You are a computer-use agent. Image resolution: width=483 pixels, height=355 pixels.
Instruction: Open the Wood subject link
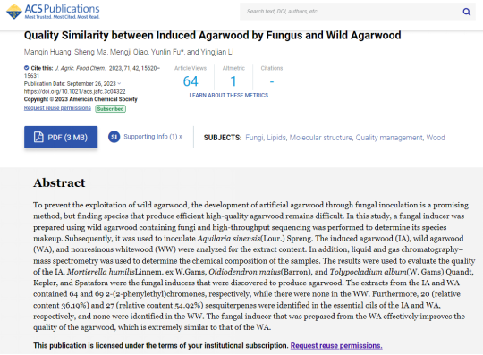pos(436,138)
